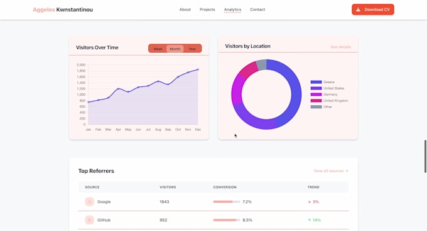Click the download icon in Download CV button
The width and height of the screenshot is (427, 231).
(x=358, y=9)
